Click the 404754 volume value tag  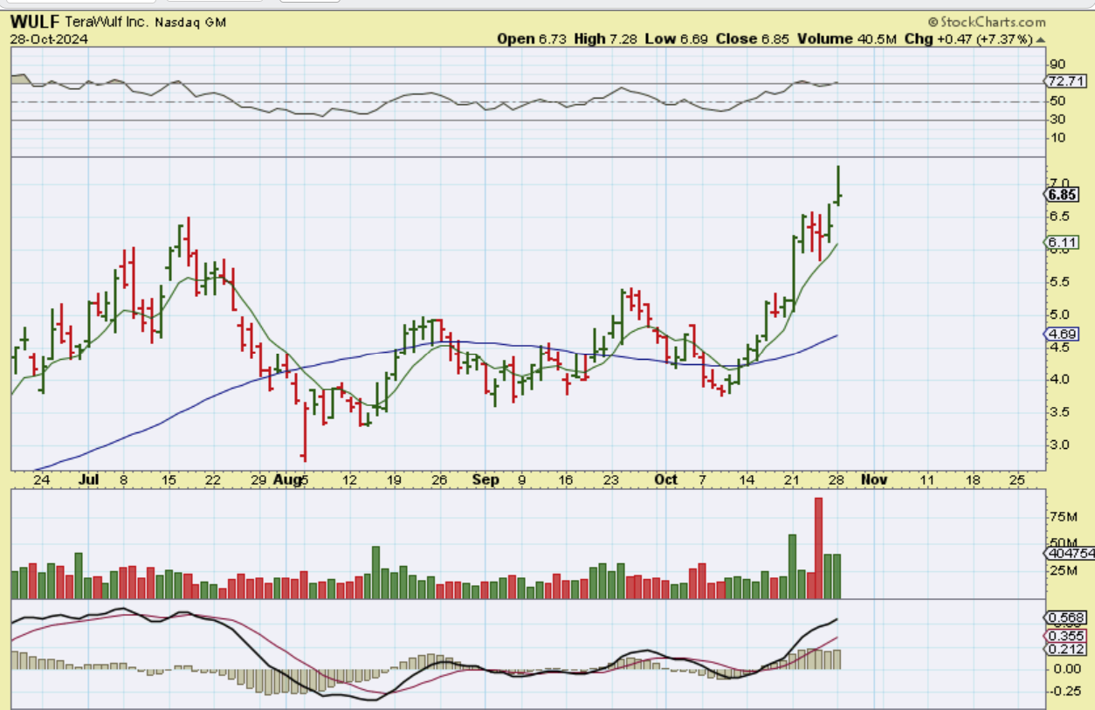[1069, 554]
